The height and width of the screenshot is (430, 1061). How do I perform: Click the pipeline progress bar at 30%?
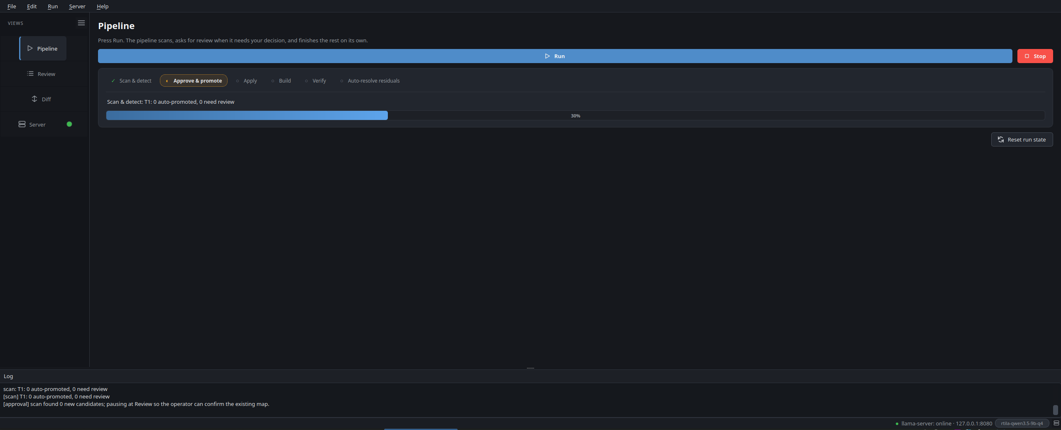pos(575,115)
